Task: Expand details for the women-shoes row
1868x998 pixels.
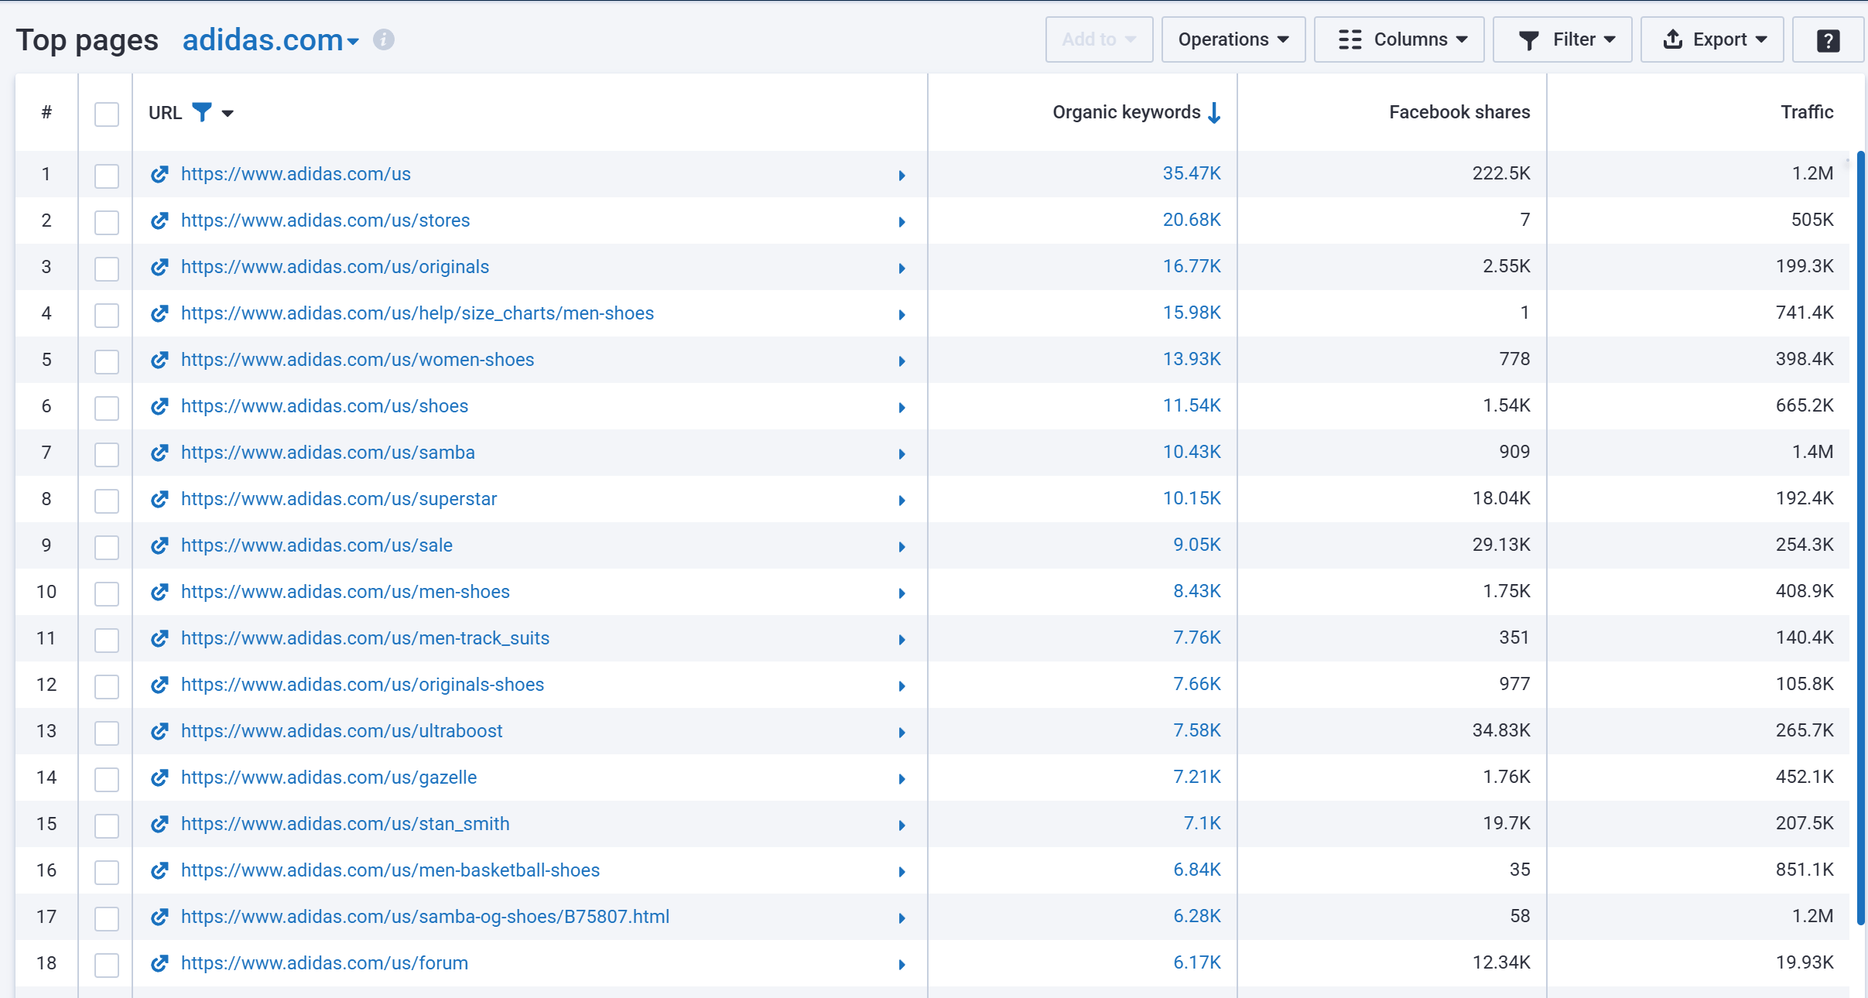Action: 901,361
